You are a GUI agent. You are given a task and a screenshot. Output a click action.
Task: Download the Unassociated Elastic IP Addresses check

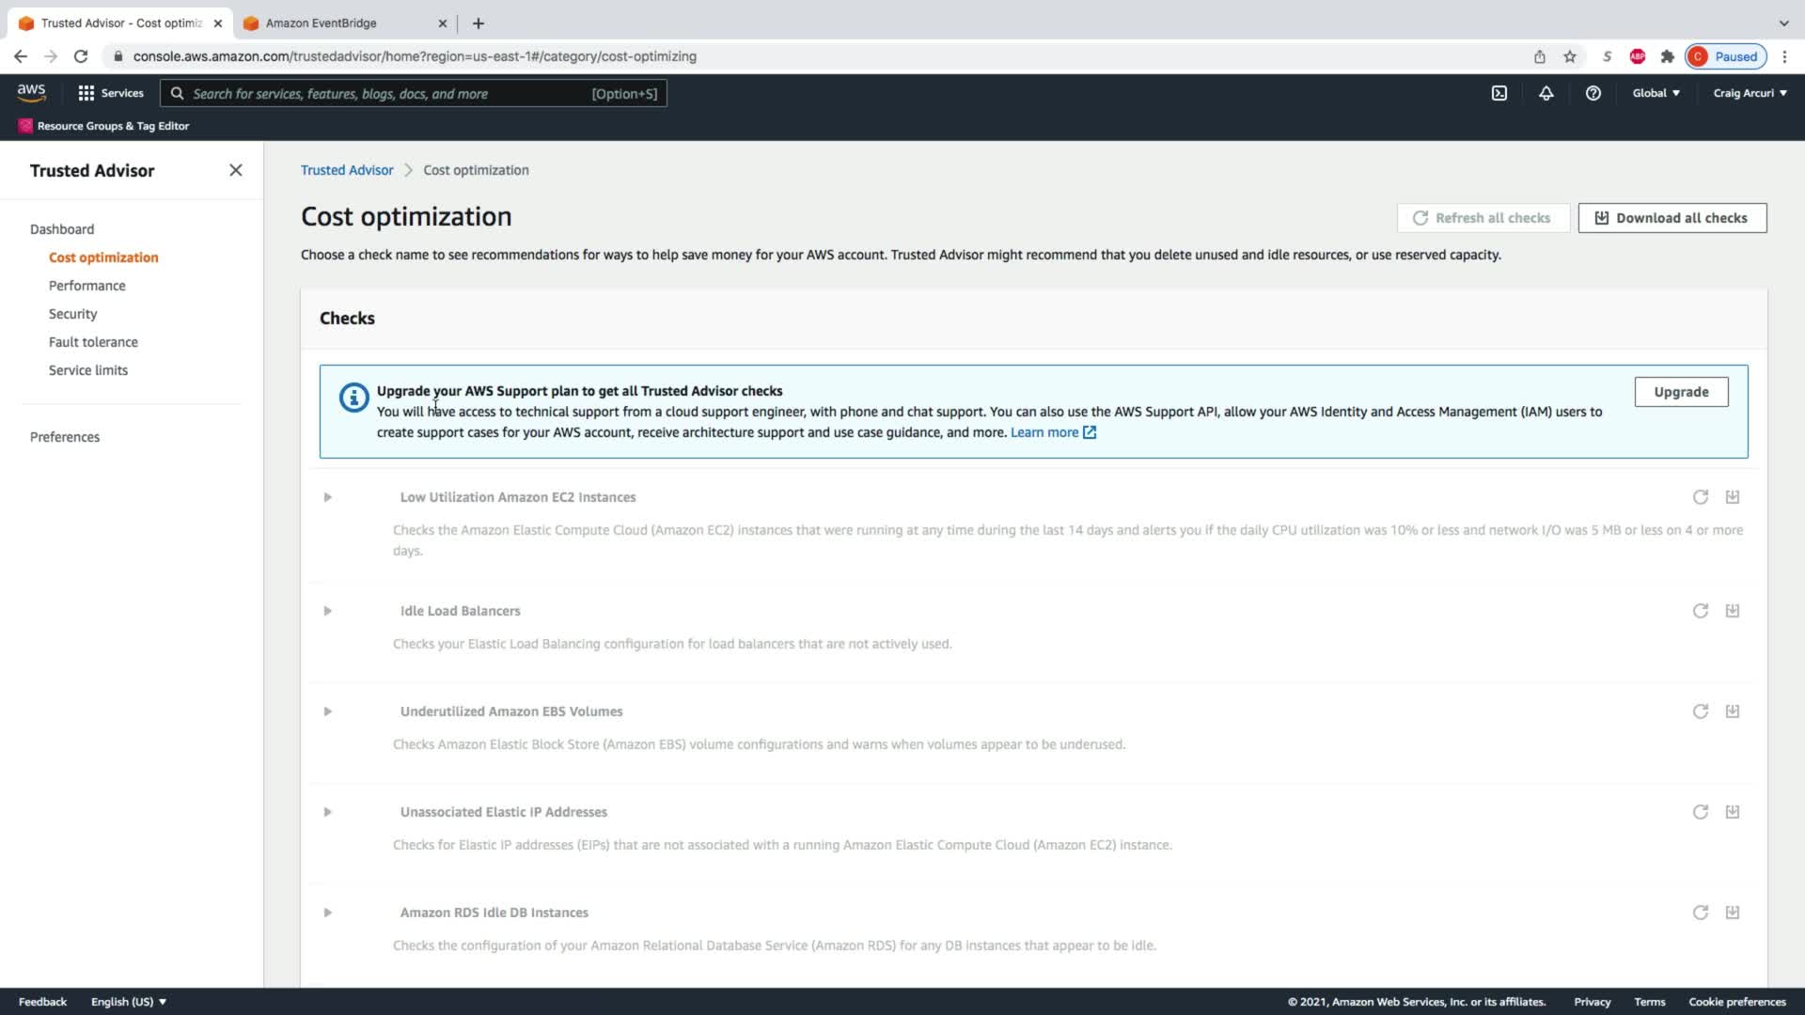[1732, 812]
